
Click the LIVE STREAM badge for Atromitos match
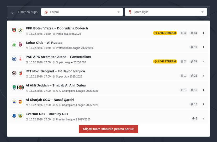[x=165, y=62]
